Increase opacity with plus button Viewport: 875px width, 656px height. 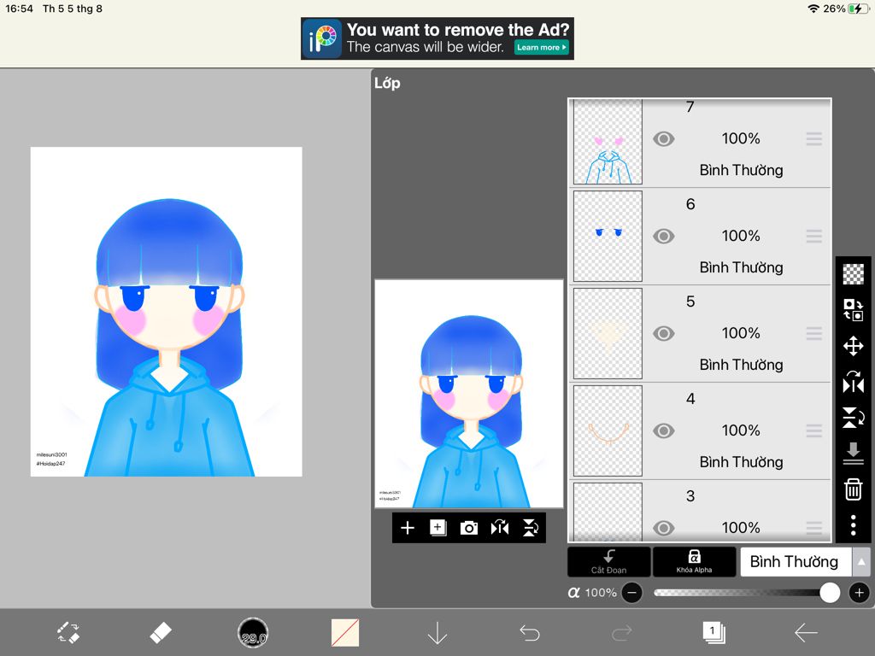pos(860,593)
